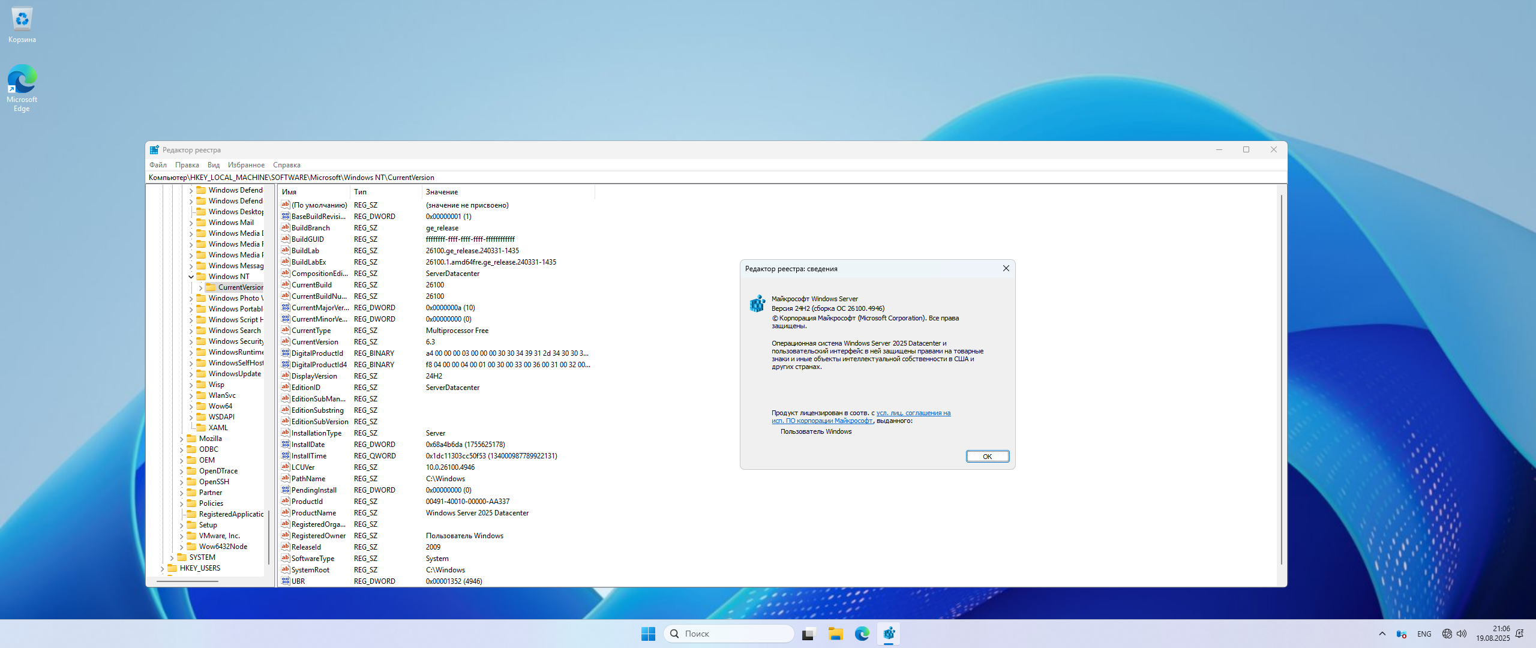Image resolution: width=1536 pixels, height=648 pixels.
Task: Open network settings tray icon
Action: tap(1447, 634)
